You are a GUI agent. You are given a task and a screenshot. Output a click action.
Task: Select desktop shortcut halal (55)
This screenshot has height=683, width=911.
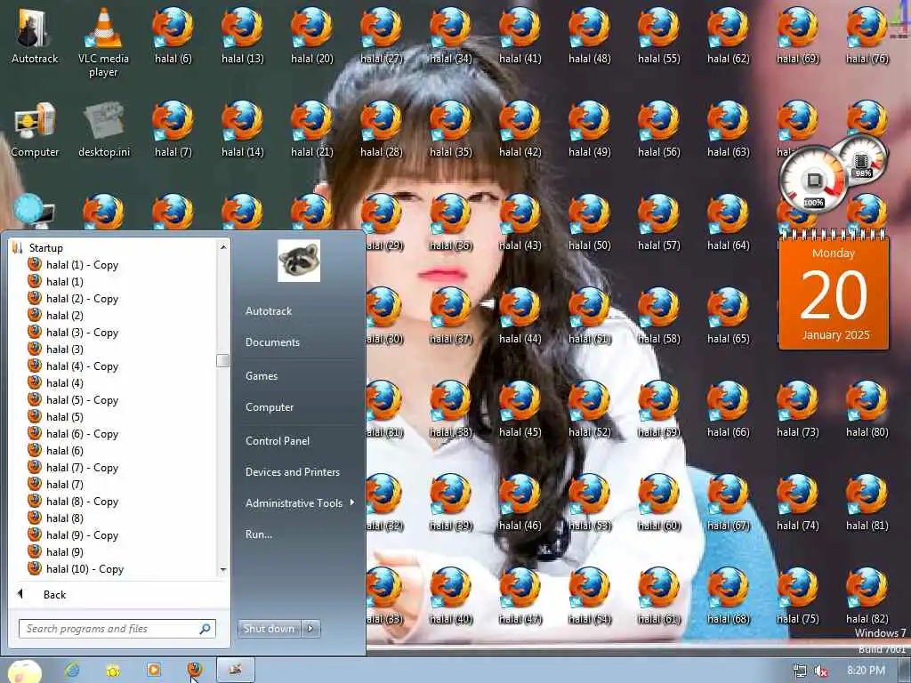[659, 35]
